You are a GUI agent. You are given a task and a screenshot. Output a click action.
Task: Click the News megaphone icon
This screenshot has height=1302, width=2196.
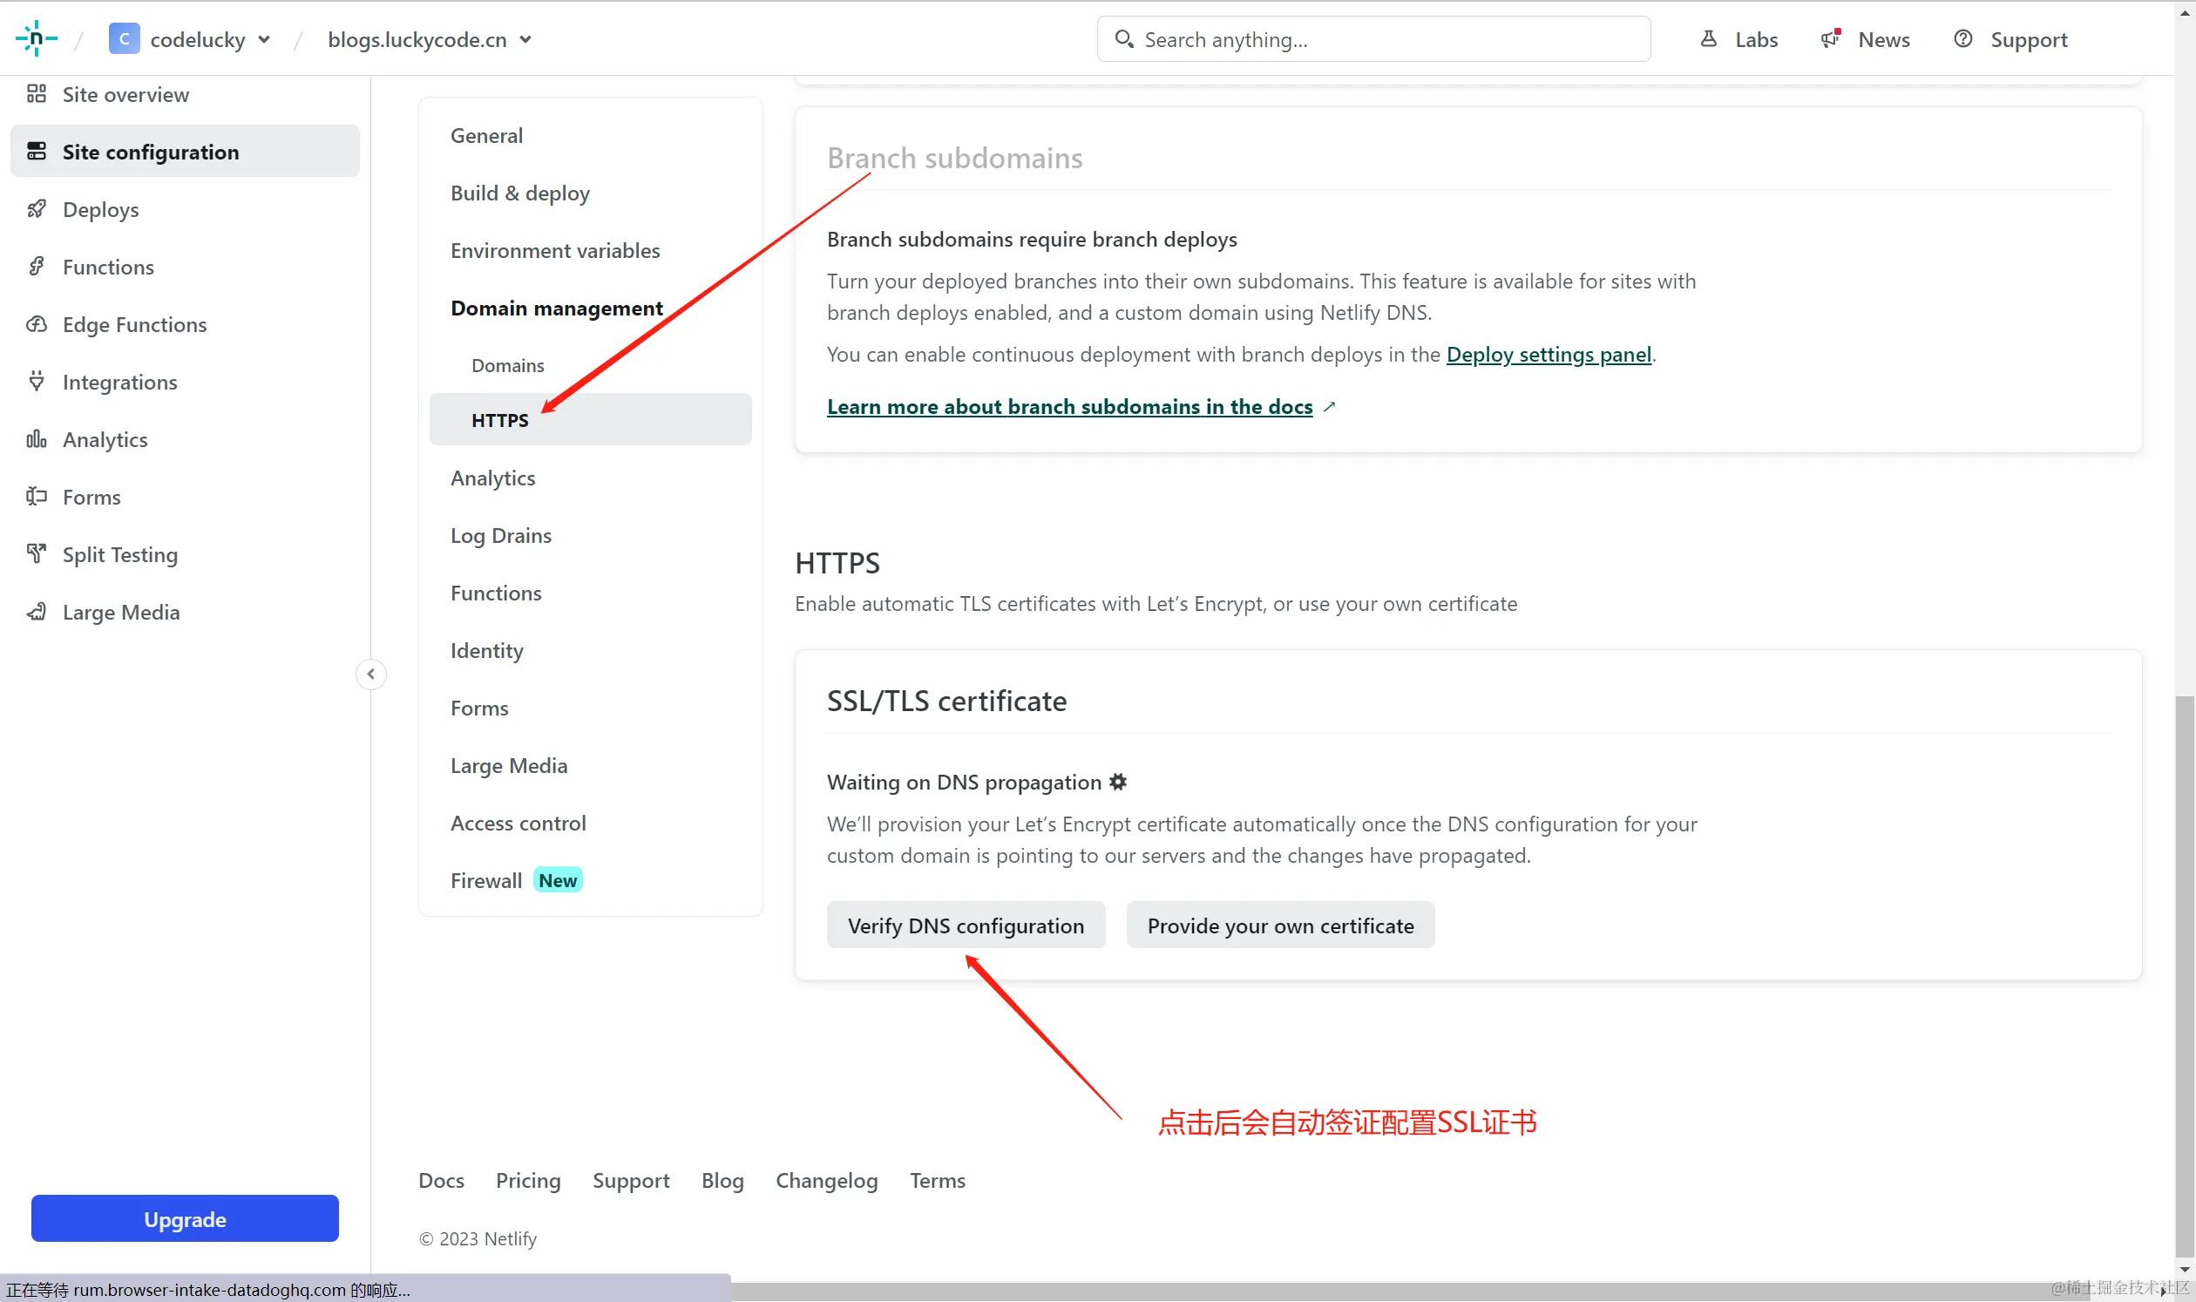click(1830, 38)
